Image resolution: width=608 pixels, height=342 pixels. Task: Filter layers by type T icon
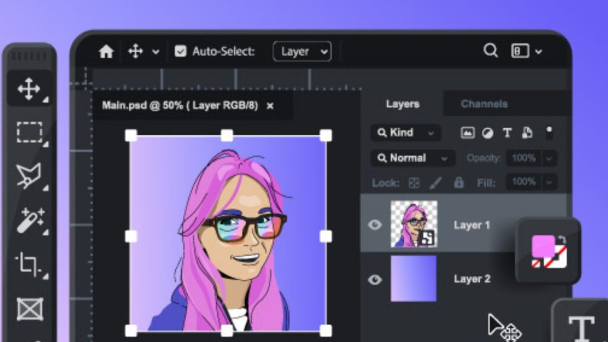[x=507, y=133]
